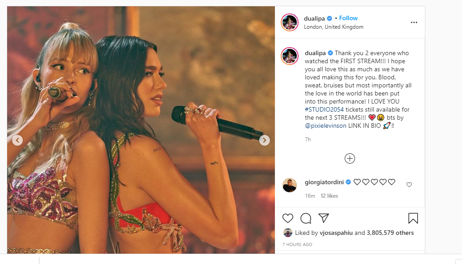Load more comments plus button
Screen dimensions: 462x264
coord(350,158)
